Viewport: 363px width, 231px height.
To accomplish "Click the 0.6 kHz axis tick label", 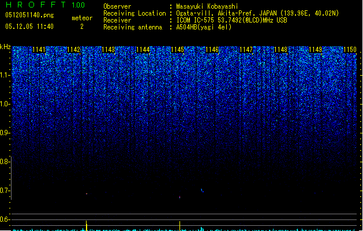I will tap(5, 219).
